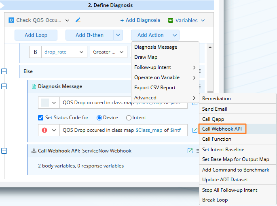Click the Diagnosis Message document icon
The image size is (277, 206).
point(34,86)
